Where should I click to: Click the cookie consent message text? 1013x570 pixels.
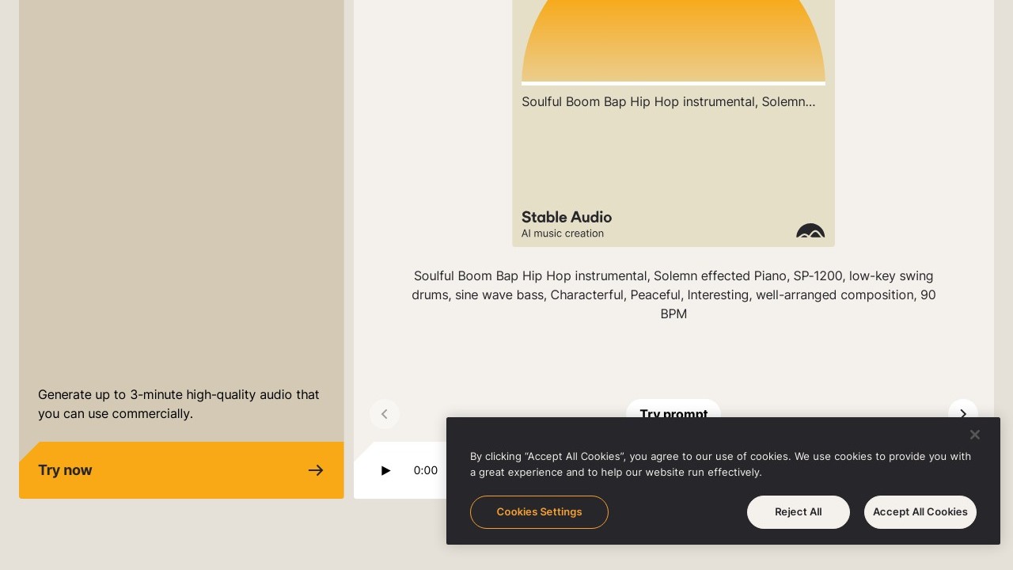[720, 464]
